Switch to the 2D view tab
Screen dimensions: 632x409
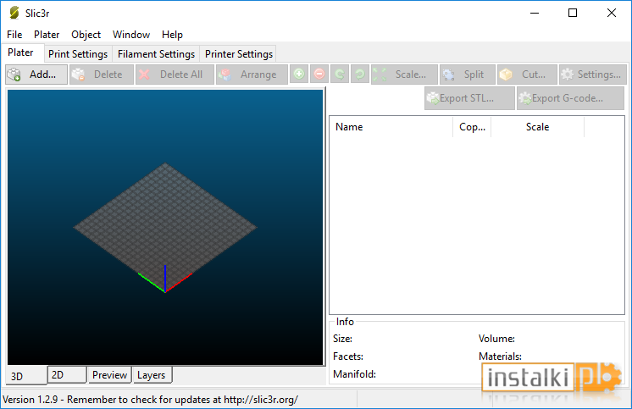(x=67, y=375)
